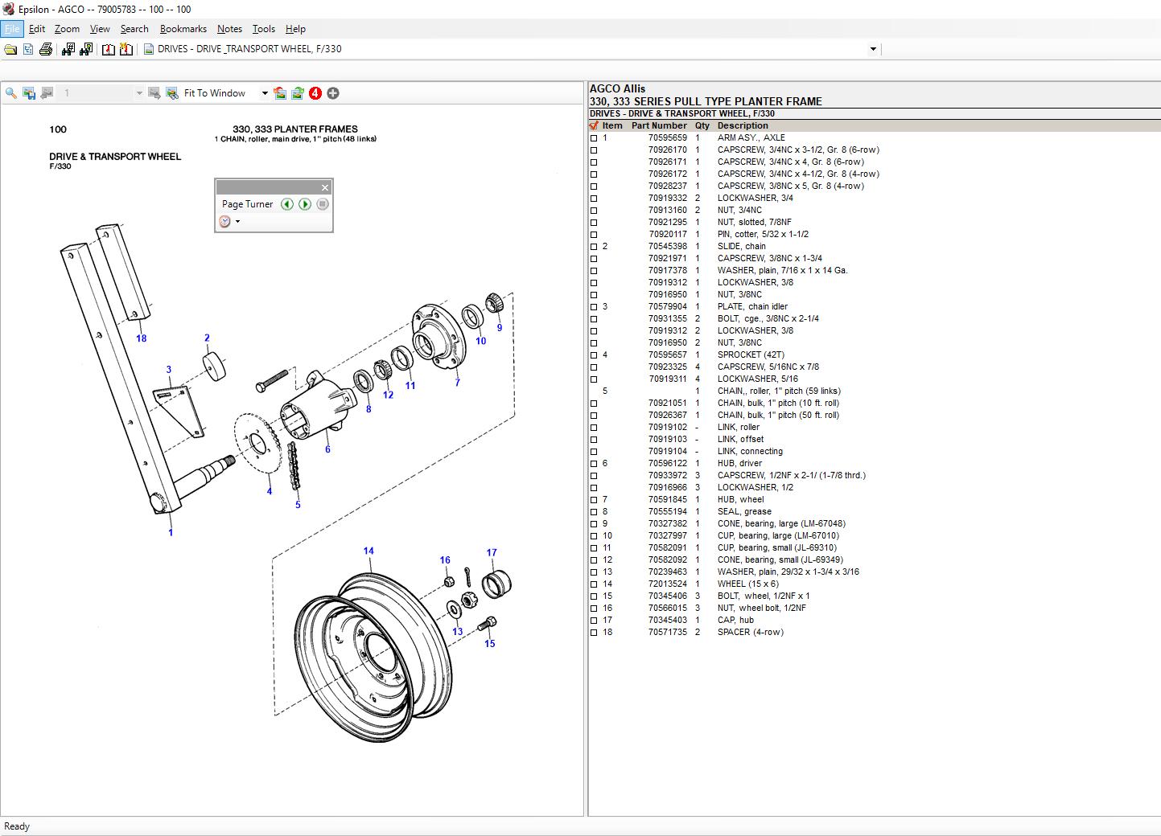Check the box for ARM ASY., AXLE
This screenshot has height=836, width=1161.
pyautogui.click(x=594, y=138)
